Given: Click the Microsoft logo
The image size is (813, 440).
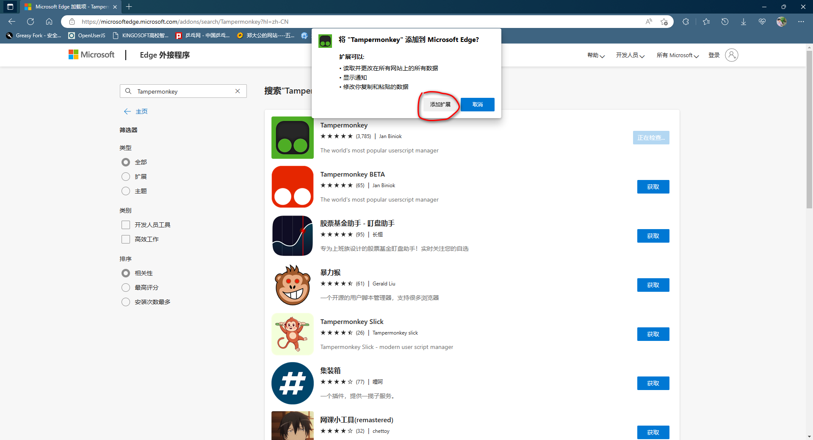Looking at the screenshot, I should pyautogui.click(x=91, y=55).
